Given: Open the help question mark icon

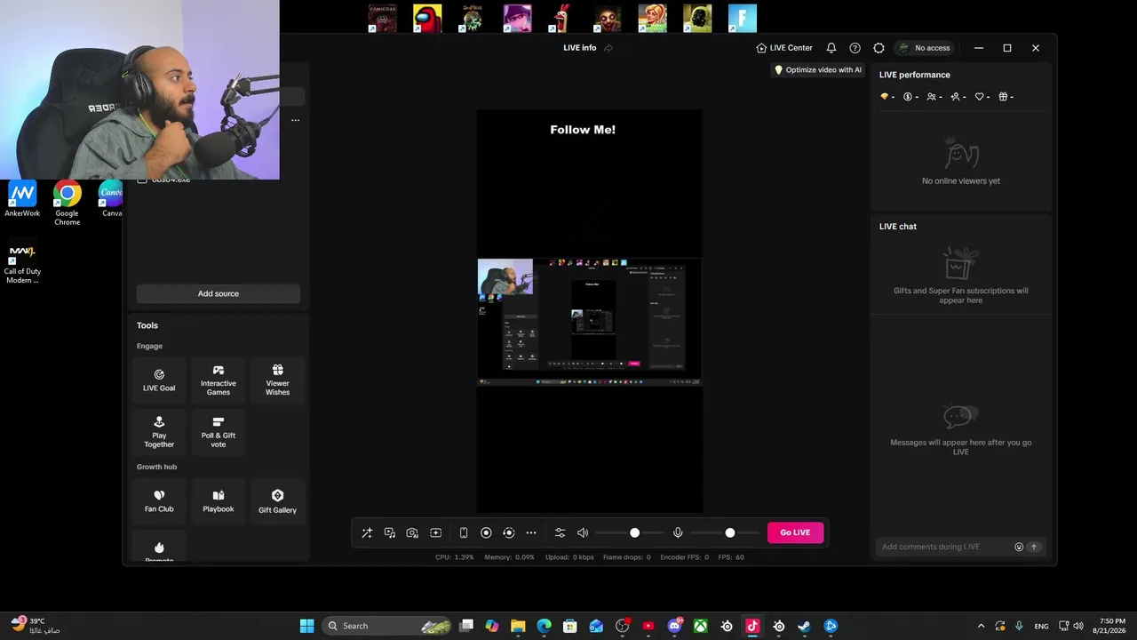Looking at the screenshot, I should pyautogui.click(x=855, y=48).
